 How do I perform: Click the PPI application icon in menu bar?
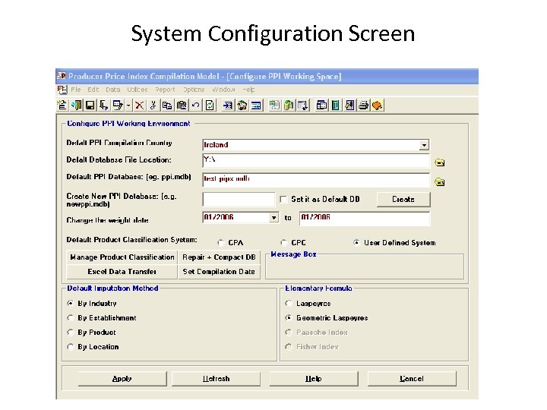pyautogui.click(x=62, y=90)
